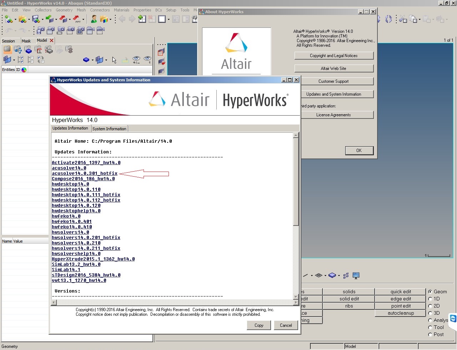Select the 1D radio button
This screenshot has height=350, width=457.
coord(430,299)
